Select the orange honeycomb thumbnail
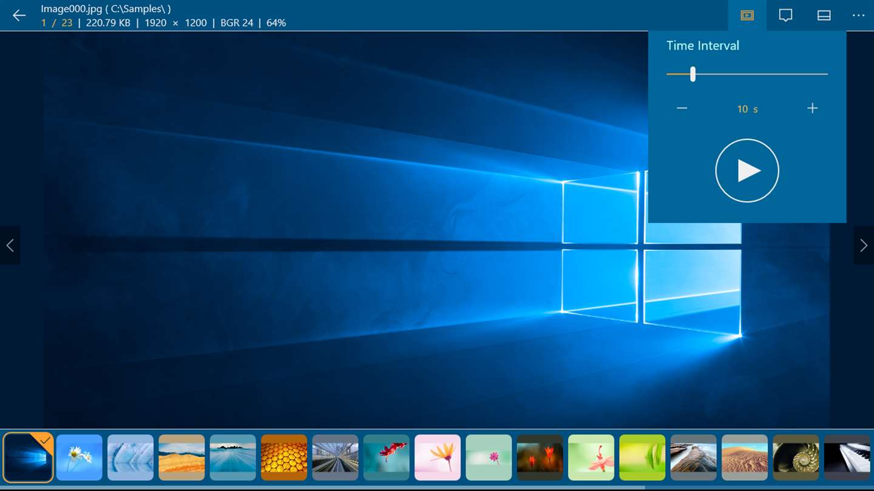 [284, 457]
